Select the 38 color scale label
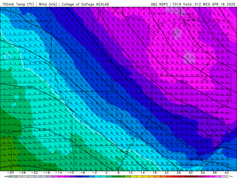Viewport: 237px width, 178px height. (x=214, y=173)
